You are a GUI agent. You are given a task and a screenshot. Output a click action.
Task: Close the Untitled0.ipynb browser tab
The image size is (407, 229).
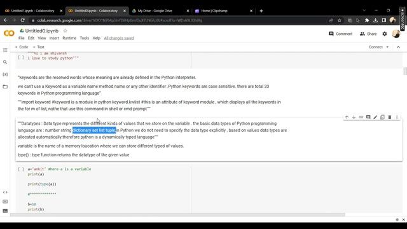[x=125, y=11]
